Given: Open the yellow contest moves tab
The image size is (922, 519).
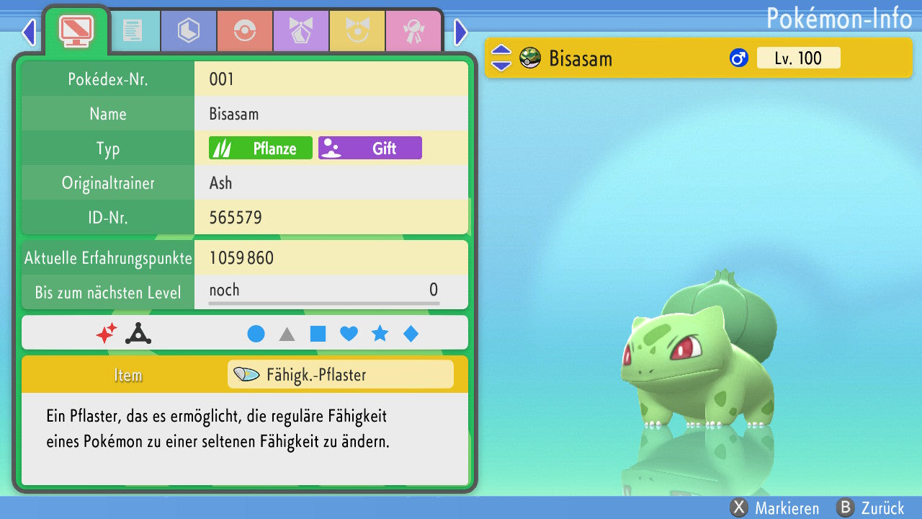Looking at the screenshot, I should pos(357,31).
